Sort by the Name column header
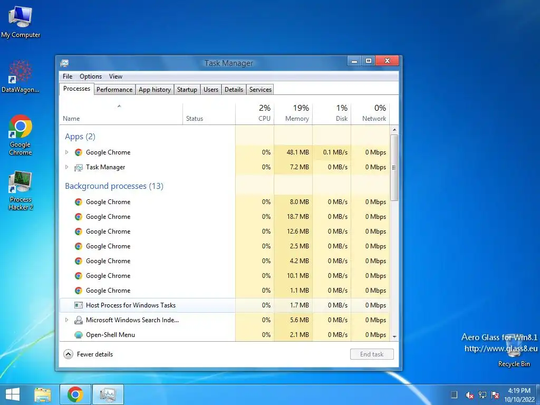 click(121, 114)
